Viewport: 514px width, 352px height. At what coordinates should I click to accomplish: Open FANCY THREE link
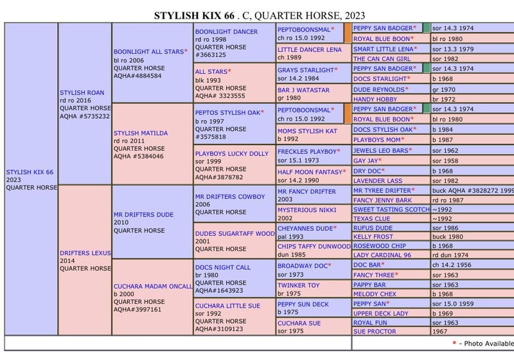[374, 276]
